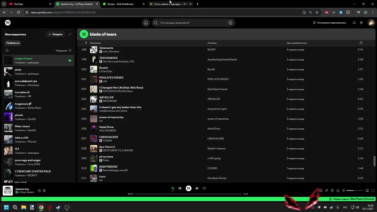Toggle the Плейлисты filter chip
The image size is (377, 212).
(13, 43)
